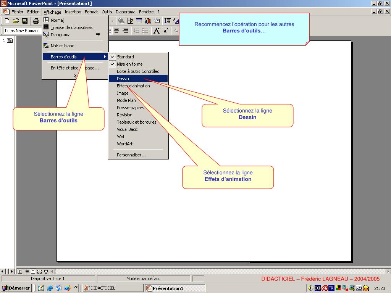Click the Insert hyperlink globe icon
The image size is (391, 293).
(121, 21)
